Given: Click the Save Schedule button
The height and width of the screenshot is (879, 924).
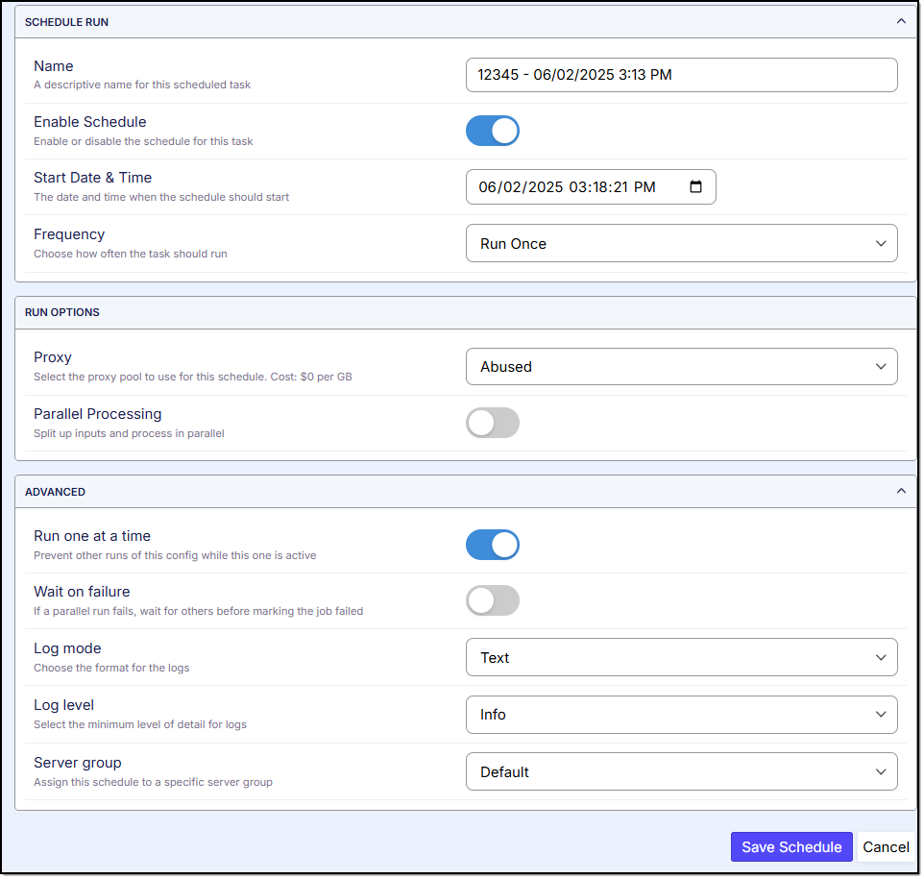Looking at the screenshot, I should (x=790, y=847).
